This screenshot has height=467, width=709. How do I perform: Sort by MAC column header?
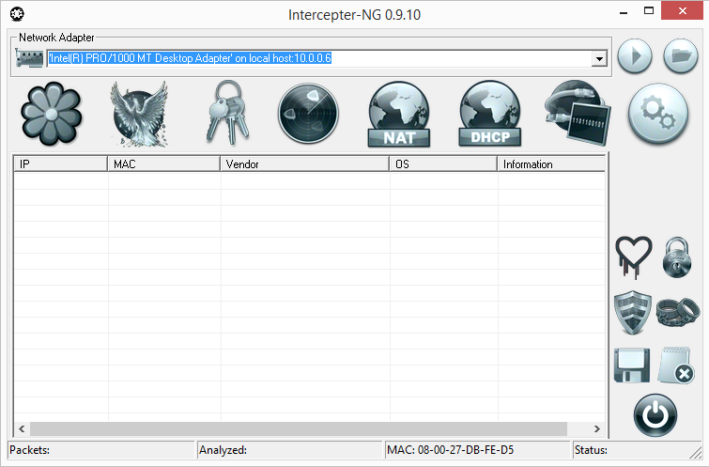point(163,163)
